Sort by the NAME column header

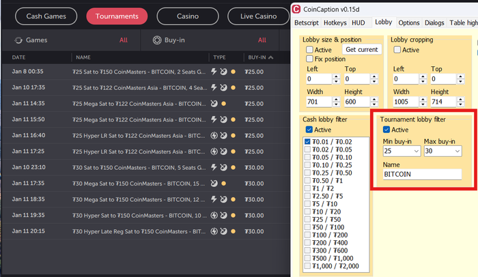(83, 57)
